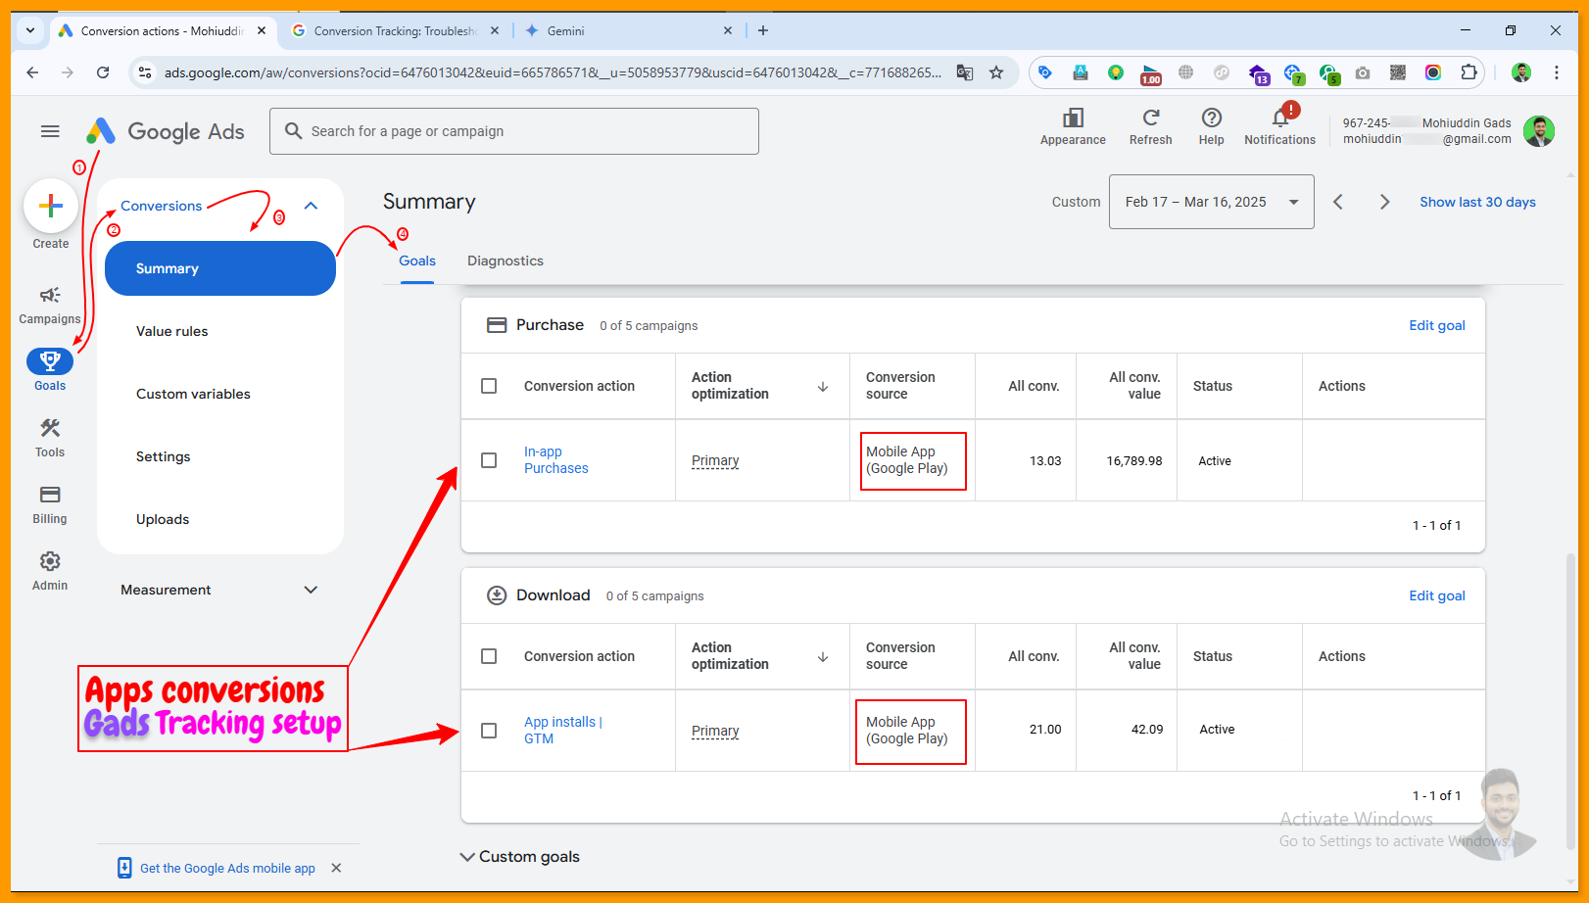Switch to the Diagnostics tab
1589x903 pixels.
point(505,261)
